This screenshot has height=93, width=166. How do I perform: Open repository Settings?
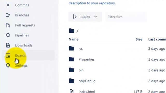[x=21, y=65]
